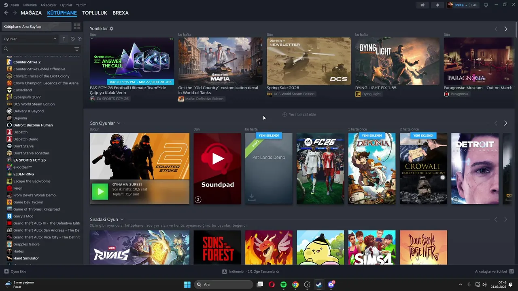Viewport: 518px width, 291px height.
Task: Expand the Son Oyunlar shelf dropdown
Action: 119,123
